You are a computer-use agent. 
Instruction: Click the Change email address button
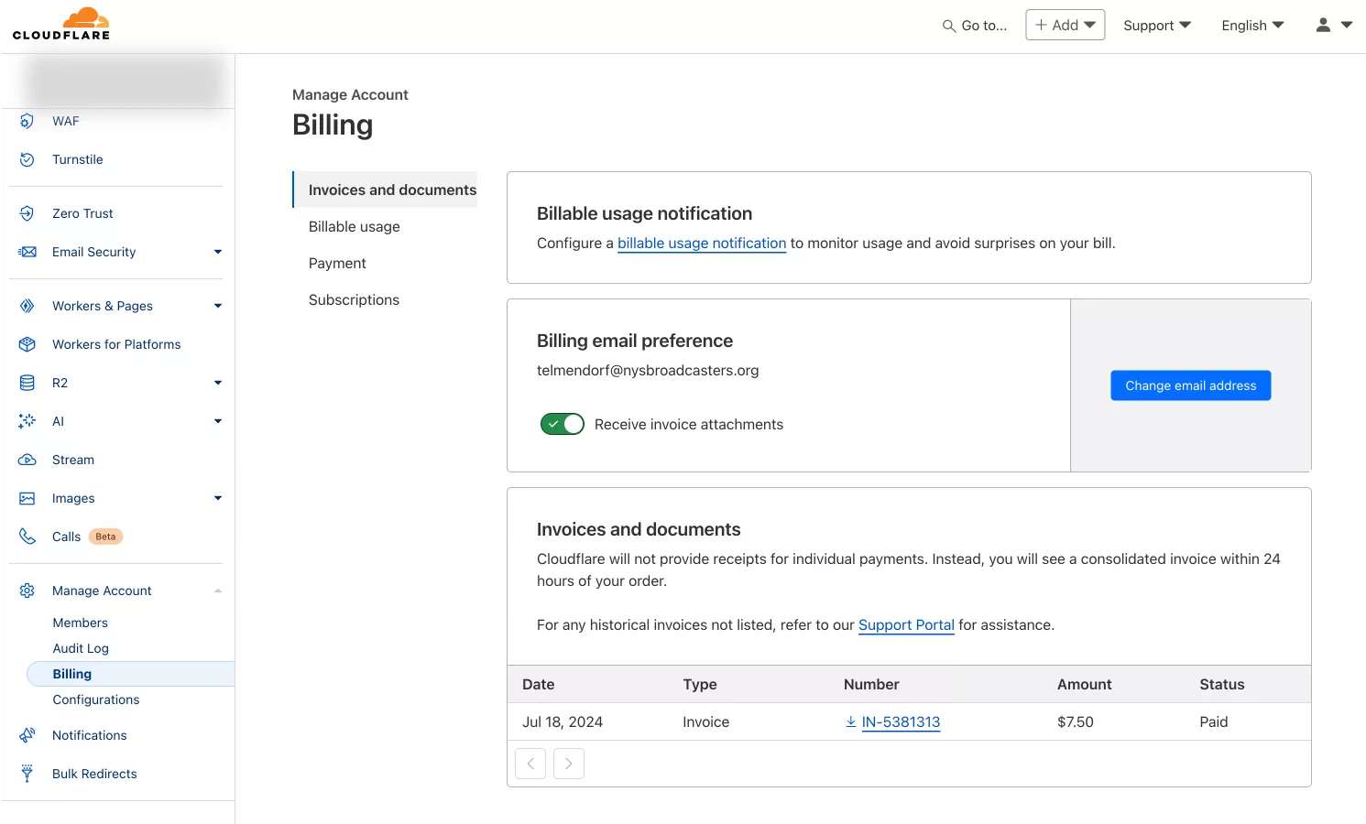(x=1190, y=385)
